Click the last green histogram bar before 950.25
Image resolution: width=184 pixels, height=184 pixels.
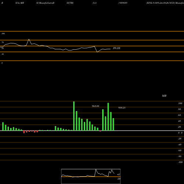pos(113,124)
